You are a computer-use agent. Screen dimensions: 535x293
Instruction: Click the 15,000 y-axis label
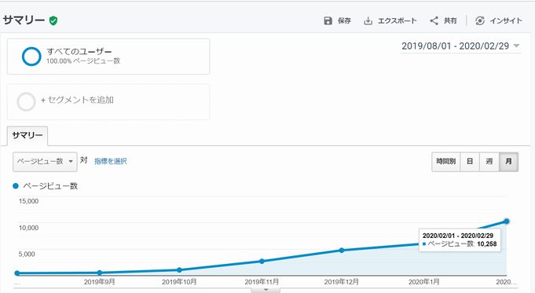tap(28, 201)
